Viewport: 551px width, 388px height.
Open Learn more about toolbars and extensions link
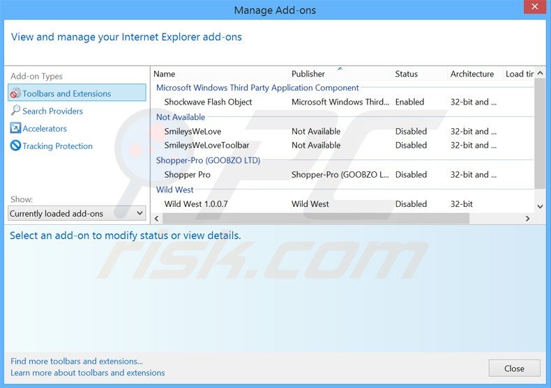pos(87,373)
